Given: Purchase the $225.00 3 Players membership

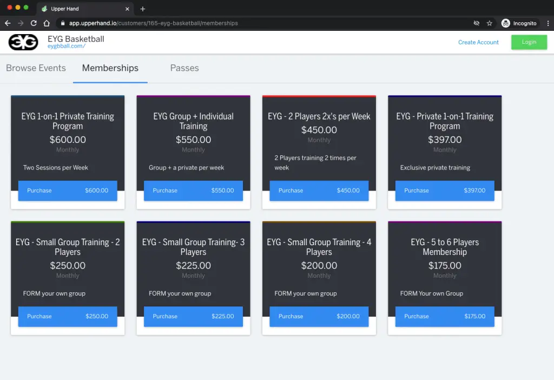Looking at the screenshot, I should pyautogui.click(x=193, y=316).
